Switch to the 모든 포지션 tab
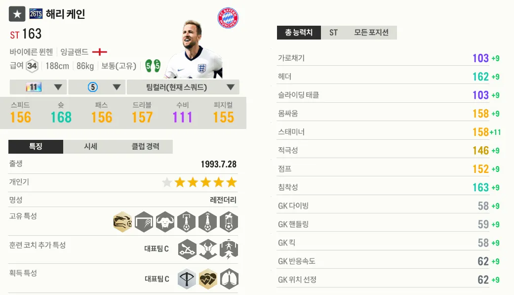 pos(371,33)
